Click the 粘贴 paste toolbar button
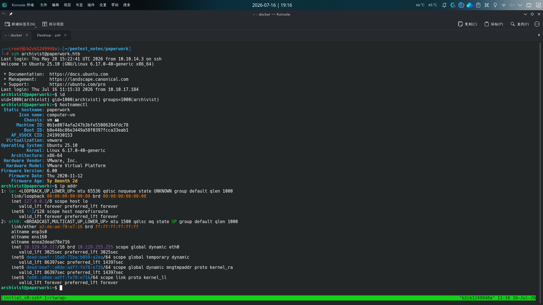The width and height of the screenshot is (543, 305). pos(494,24)
